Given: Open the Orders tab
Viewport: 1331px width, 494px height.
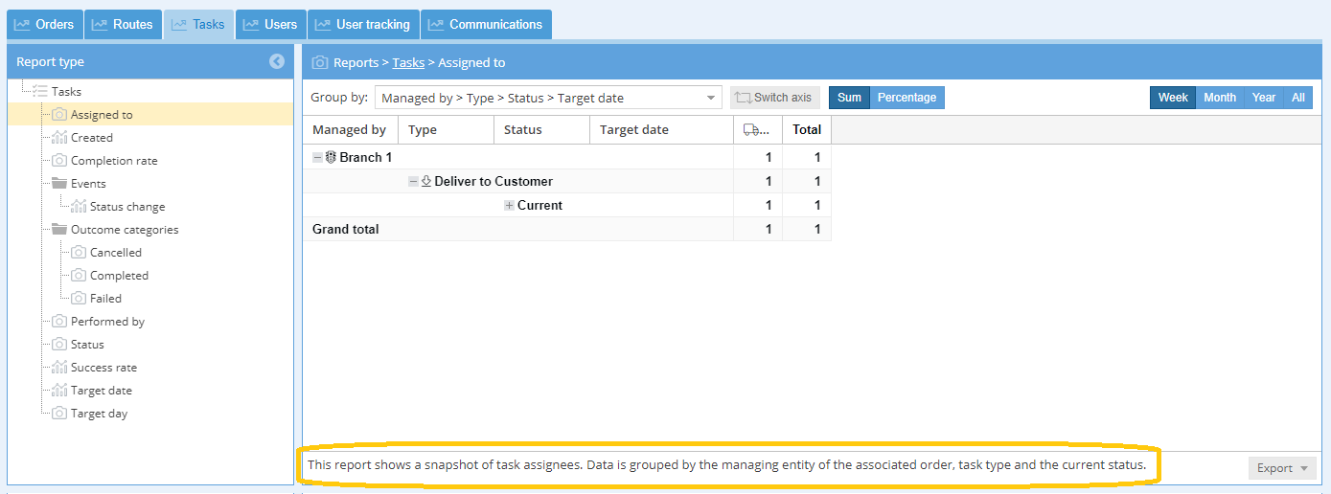Looking at the screenshot, I should pos(44,25).
